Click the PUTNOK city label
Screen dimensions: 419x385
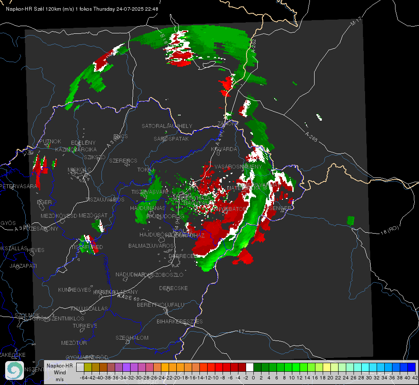[50, 141]
